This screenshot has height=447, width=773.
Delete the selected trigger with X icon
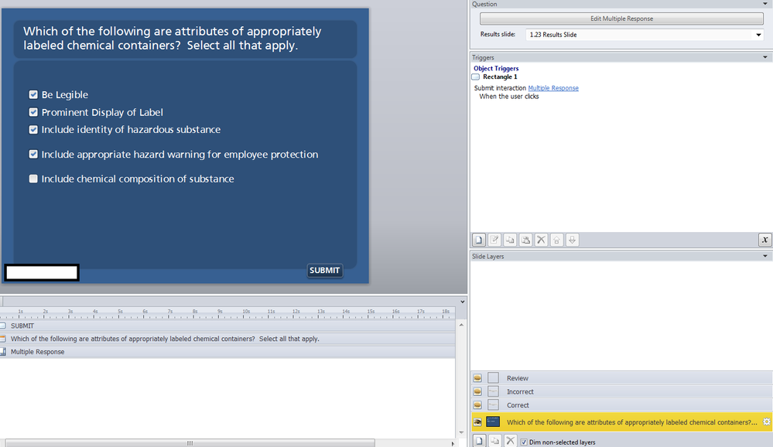pos(542,240)
